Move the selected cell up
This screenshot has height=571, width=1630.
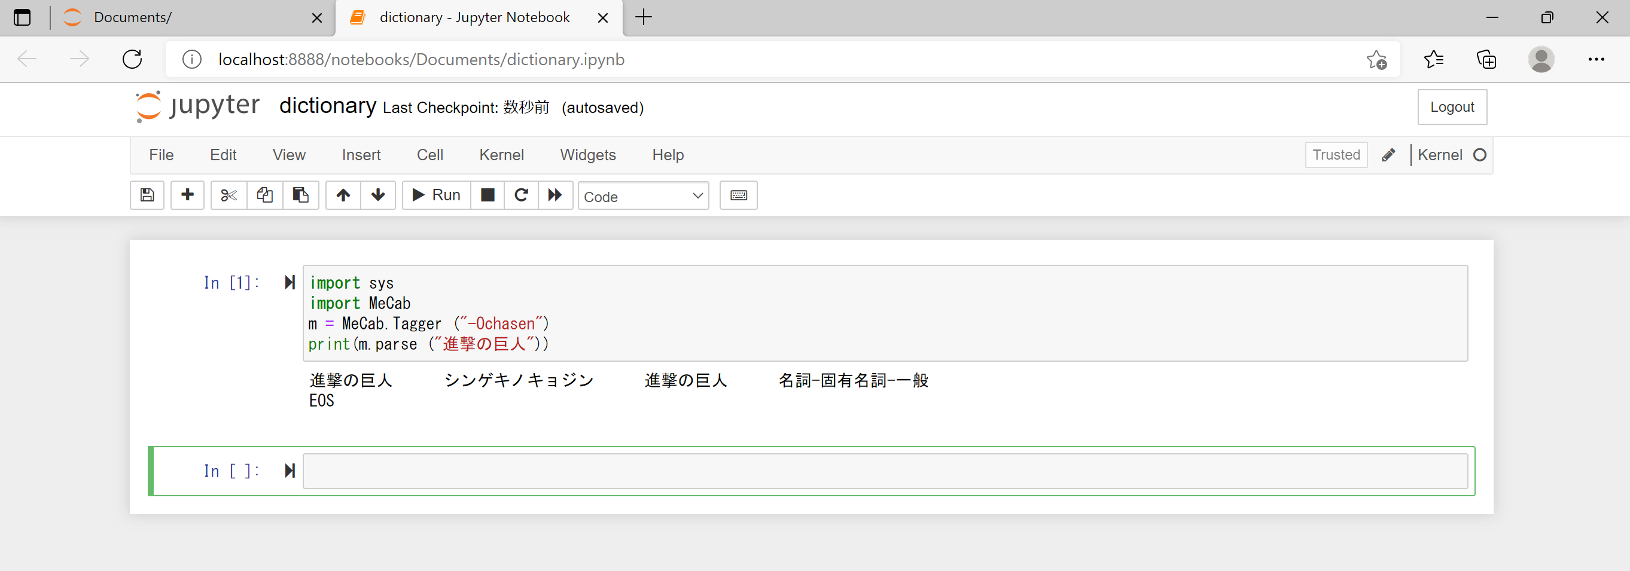coord(343,195)
